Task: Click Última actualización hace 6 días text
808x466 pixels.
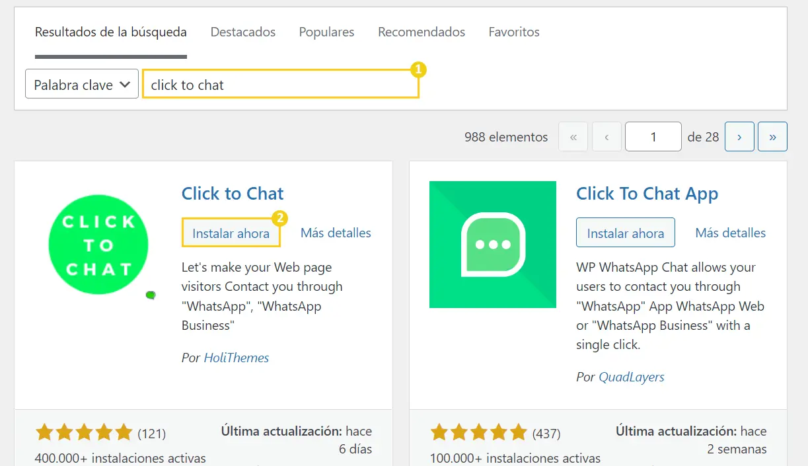Action: (x=297, y=440)
